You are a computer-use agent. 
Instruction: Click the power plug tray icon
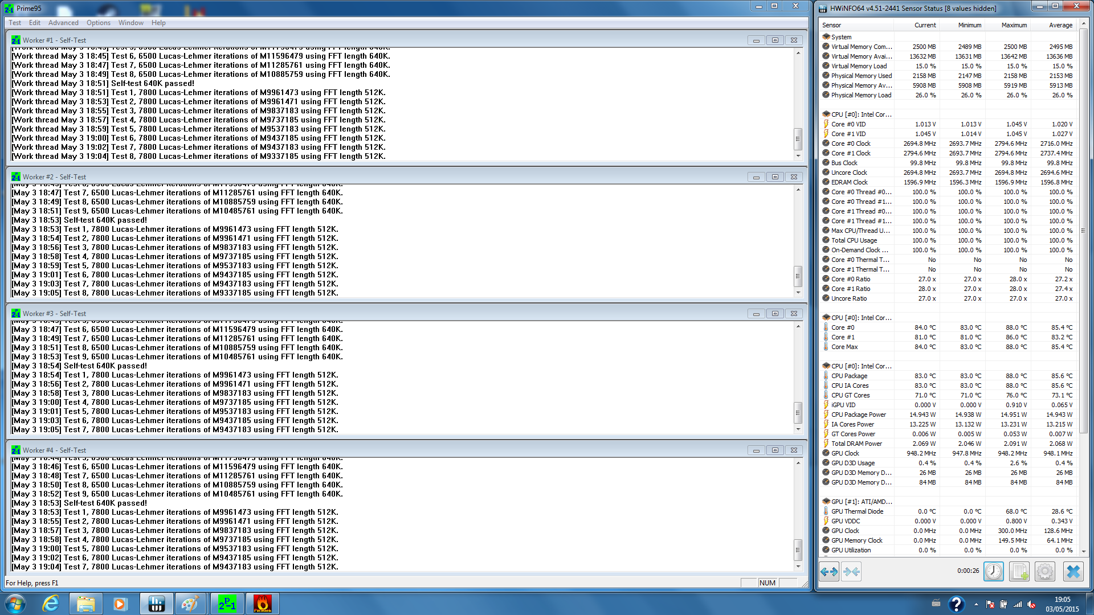1003,604
